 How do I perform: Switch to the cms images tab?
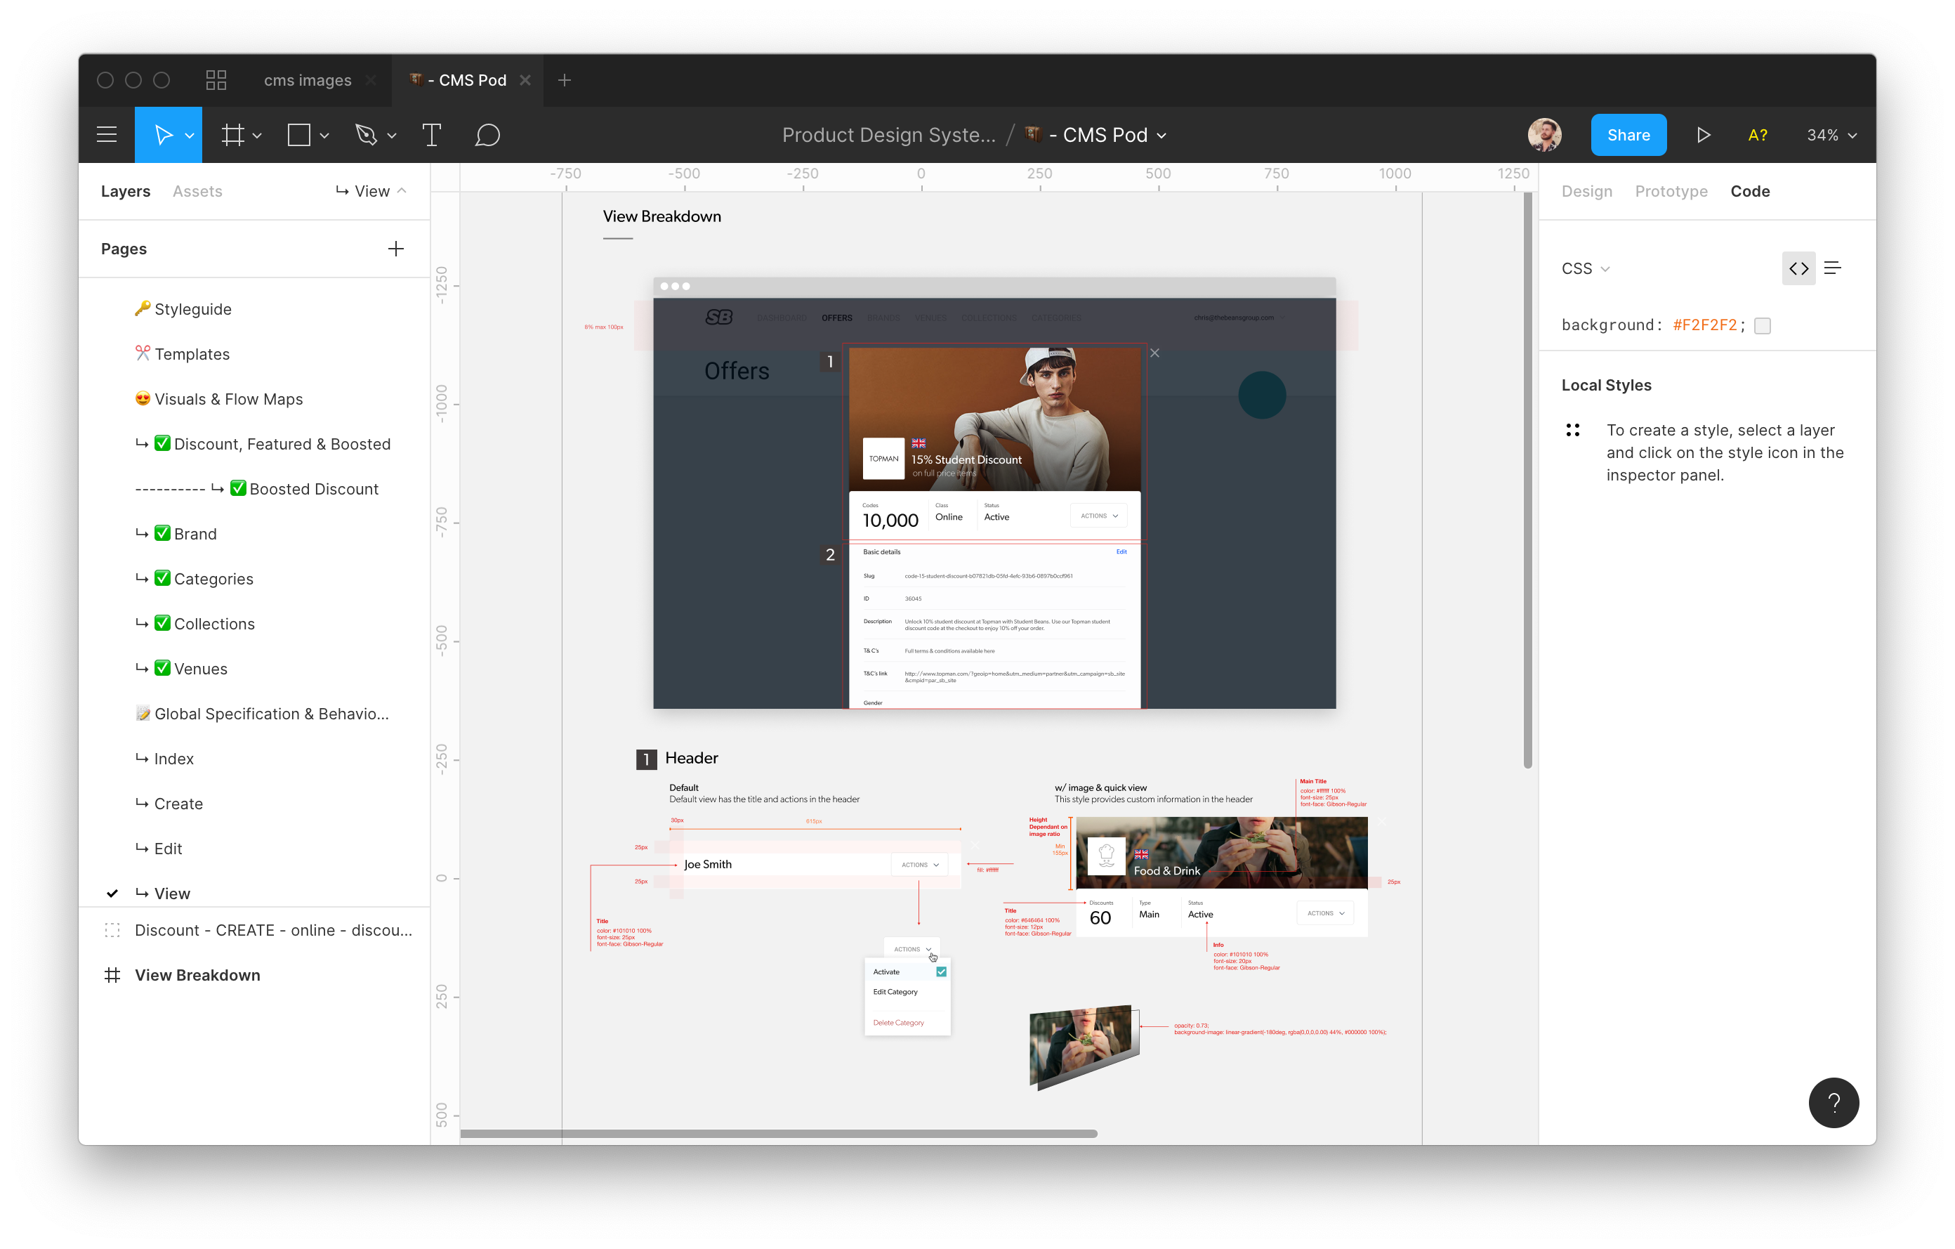307,79
